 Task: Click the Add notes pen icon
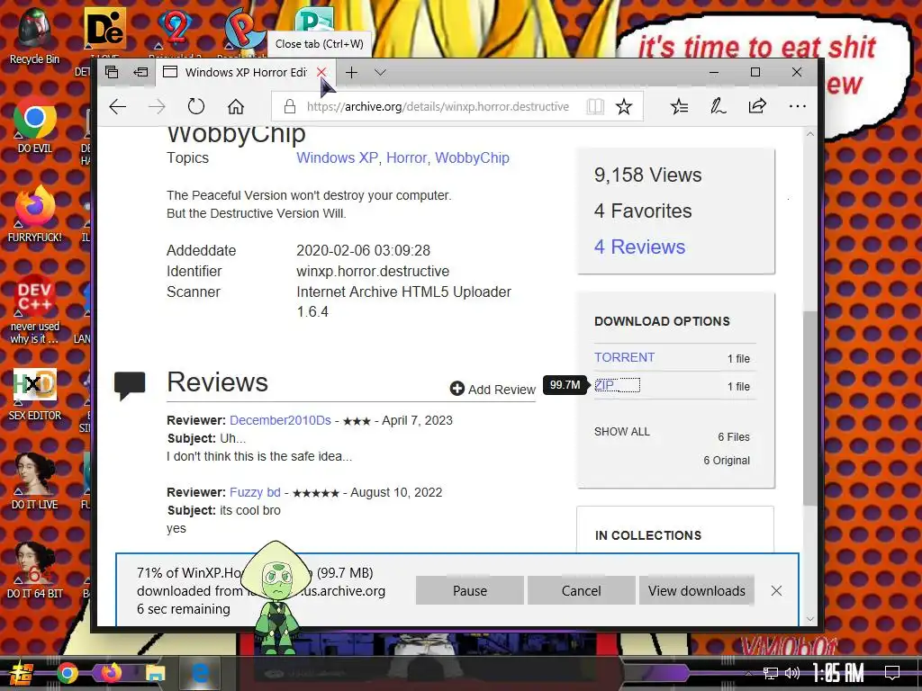[718, 106]
